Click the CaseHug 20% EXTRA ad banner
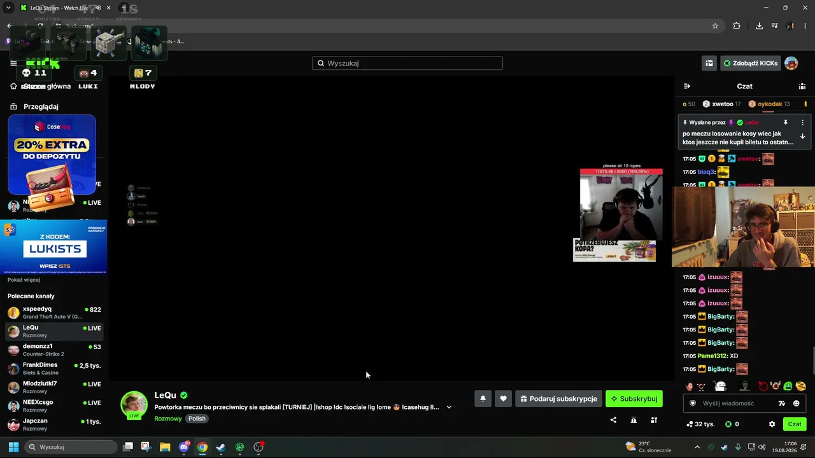 click(x=52, y=155)
